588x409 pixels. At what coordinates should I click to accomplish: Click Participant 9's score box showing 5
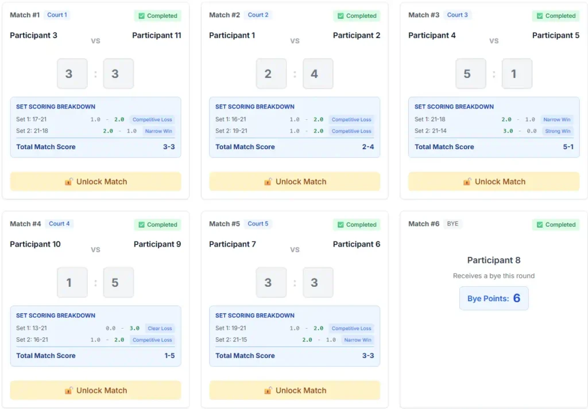tap(118, 282)
